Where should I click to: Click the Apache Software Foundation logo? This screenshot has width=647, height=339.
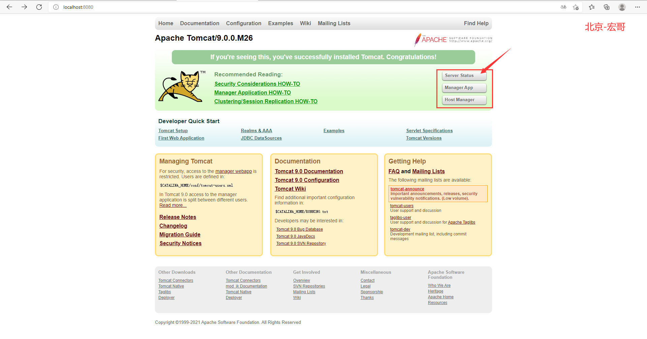[453, 40]
